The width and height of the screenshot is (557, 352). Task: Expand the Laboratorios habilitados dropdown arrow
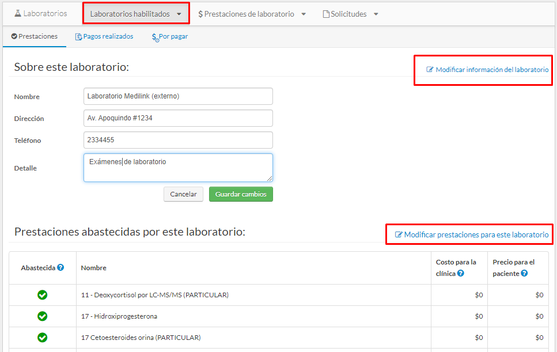(x=179, y=14)
